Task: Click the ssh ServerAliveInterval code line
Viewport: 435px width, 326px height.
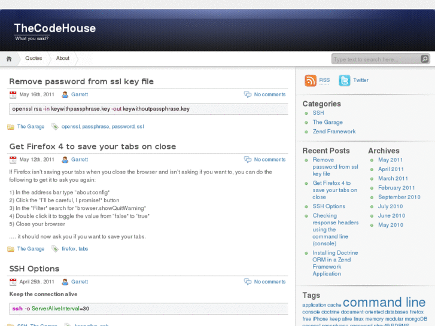Action: pyautogui.click(x=149, y=309)
